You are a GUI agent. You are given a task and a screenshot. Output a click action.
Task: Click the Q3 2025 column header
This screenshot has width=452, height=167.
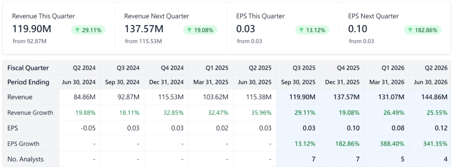tap(298, 68)
